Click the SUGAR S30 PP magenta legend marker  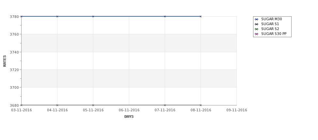pyautogui.click(x=256, y=34)
